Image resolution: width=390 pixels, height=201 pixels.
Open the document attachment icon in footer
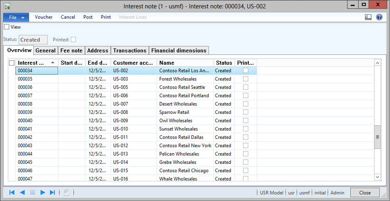point(66,192)
